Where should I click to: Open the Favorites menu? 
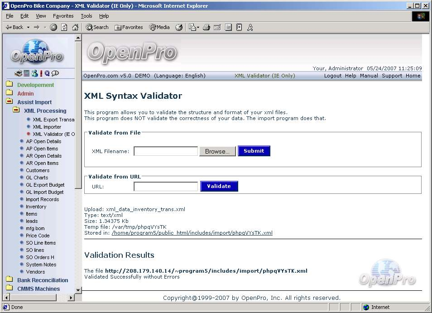[x=63, y=16]
